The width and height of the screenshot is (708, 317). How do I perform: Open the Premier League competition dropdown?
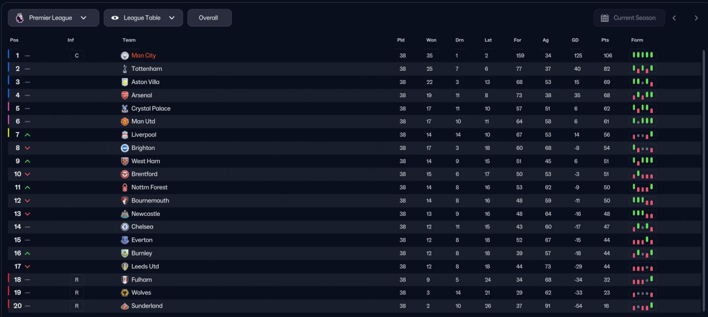coord(54,18)
